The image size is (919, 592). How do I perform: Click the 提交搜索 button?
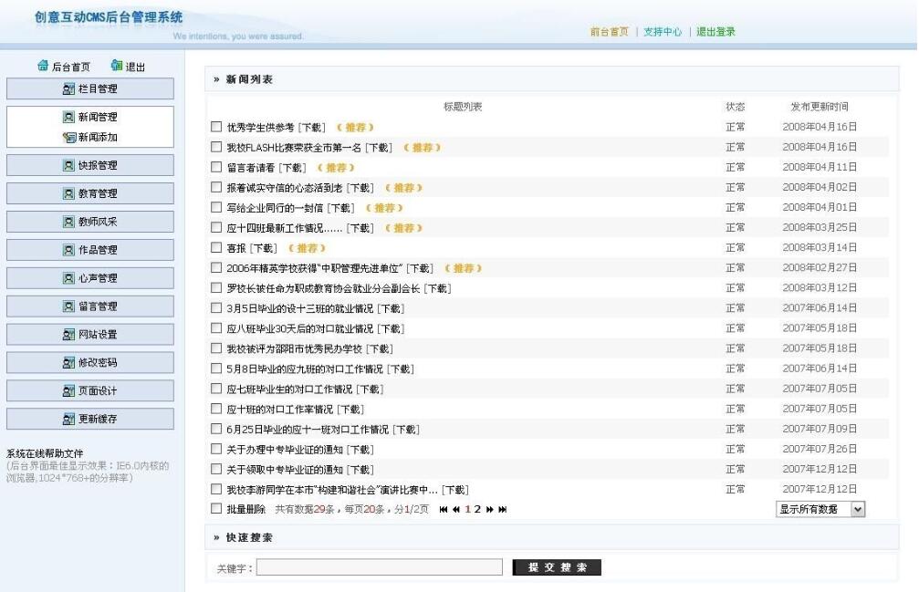[557, 567]
